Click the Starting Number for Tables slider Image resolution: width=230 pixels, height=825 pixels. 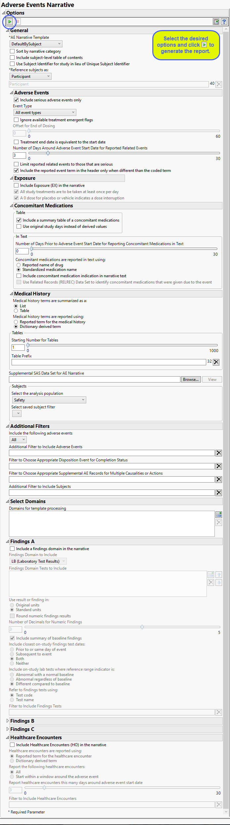(122, 345)
